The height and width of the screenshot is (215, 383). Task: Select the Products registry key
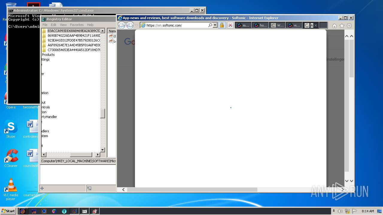coord(48,55)
